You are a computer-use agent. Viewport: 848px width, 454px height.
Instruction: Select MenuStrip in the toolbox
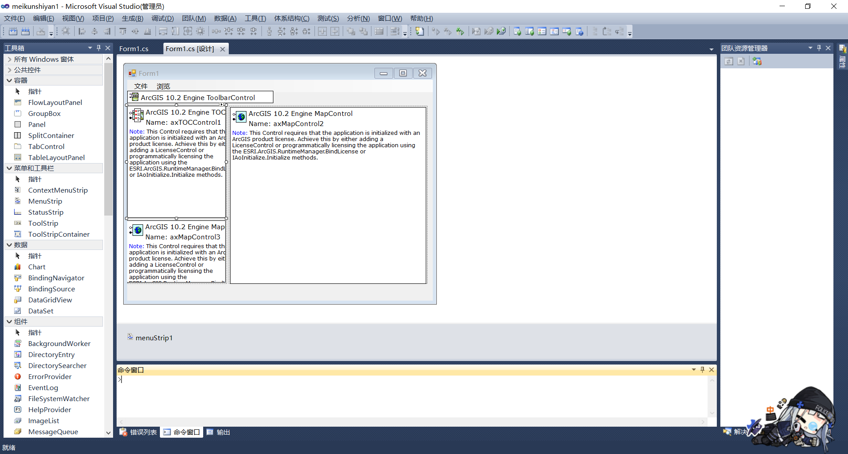click(x=45, y=201)
